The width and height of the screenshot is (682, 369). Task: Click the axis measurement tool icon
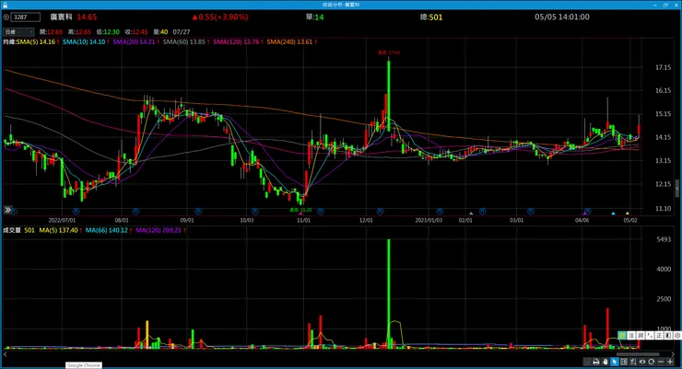(633, 362)
